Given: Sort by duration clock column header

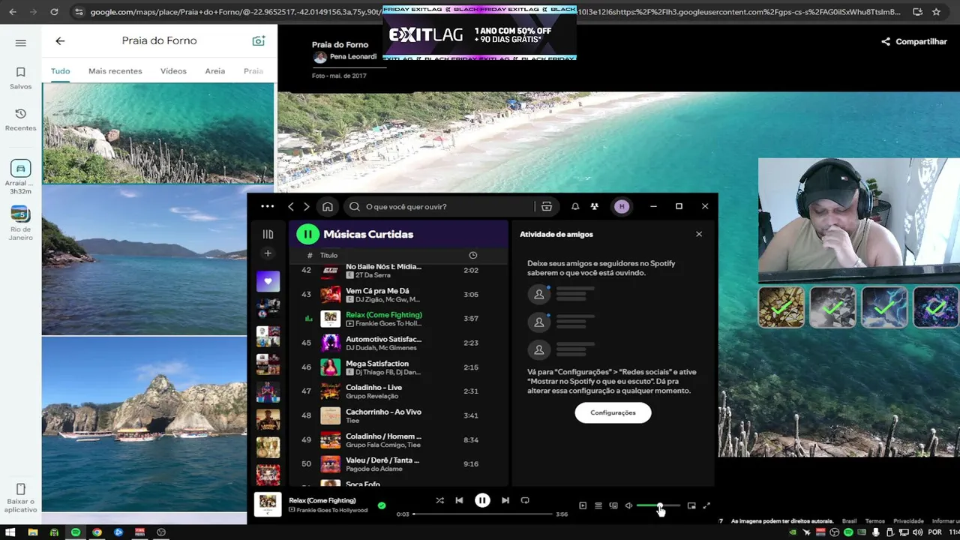Looking at the screenshot, I should [x=472, y=255].
